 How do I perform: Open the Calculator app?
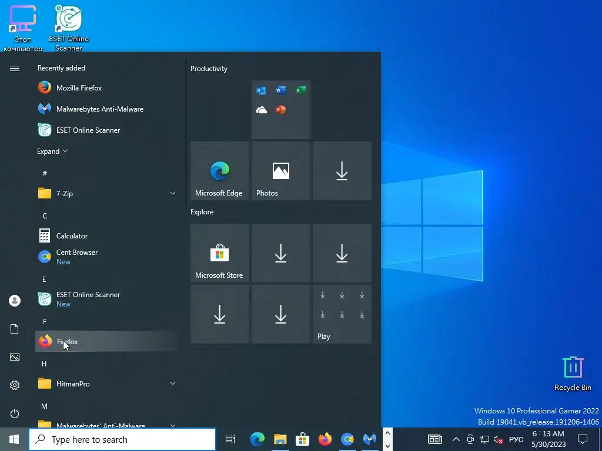(108, 235)
